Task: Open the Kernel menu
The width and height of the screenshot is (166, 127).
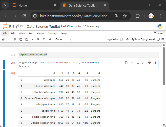Action: (41, 34)
